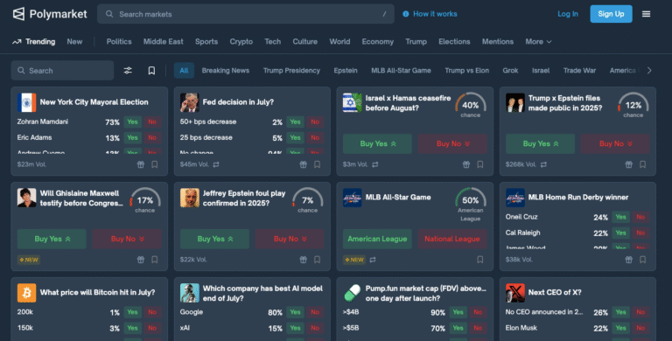Viewport: 672px width, 341px height.
Task: Toggle the bookmarks filter icon beside search
Action: 151,71
